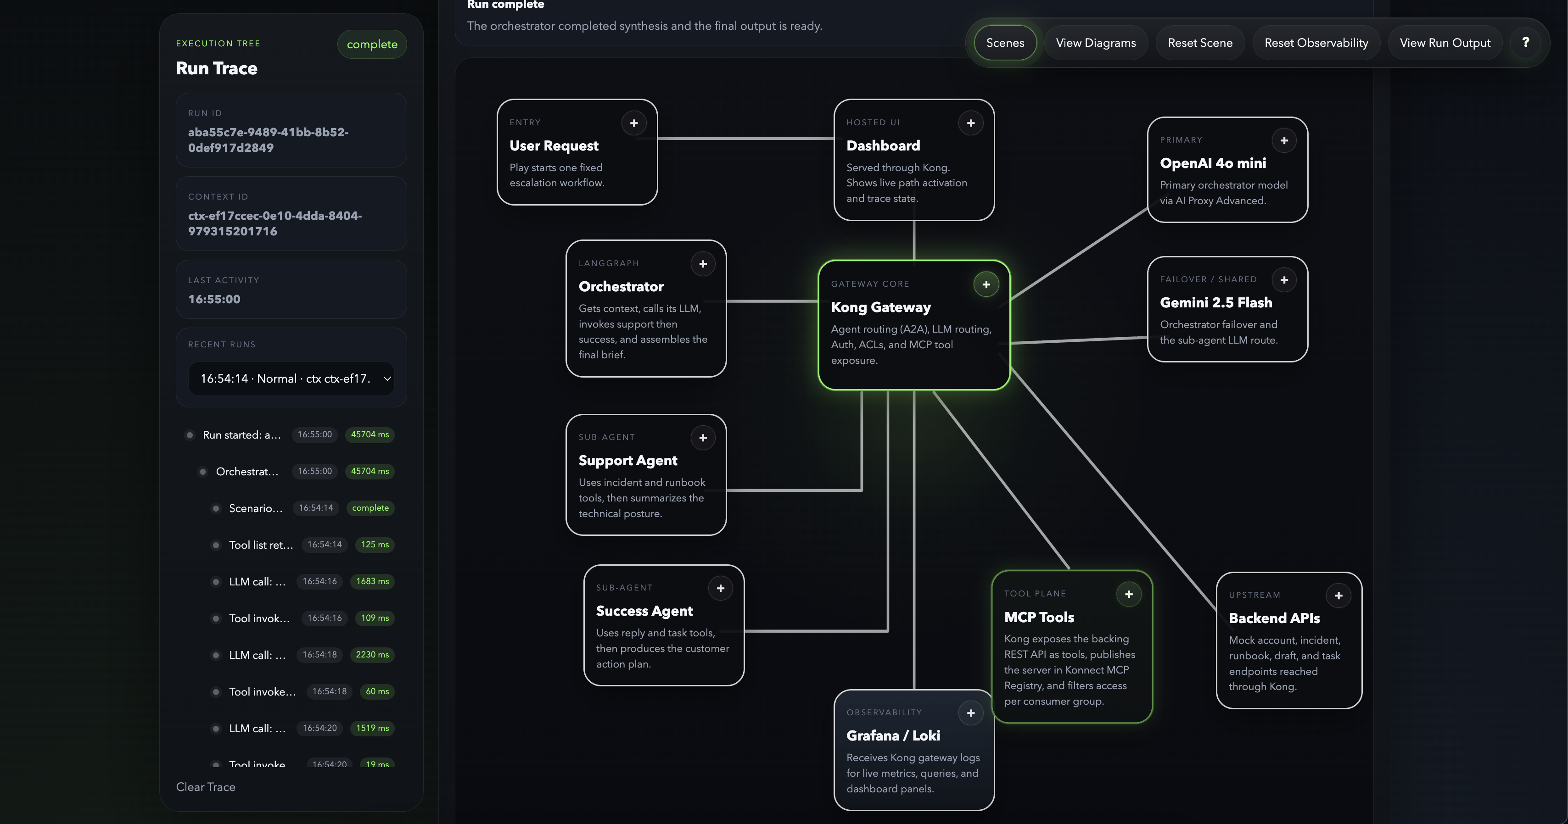The image size is (1568, 824).
Task: Expand the MCP Tools node plus icon
Action: point(1129,594)
